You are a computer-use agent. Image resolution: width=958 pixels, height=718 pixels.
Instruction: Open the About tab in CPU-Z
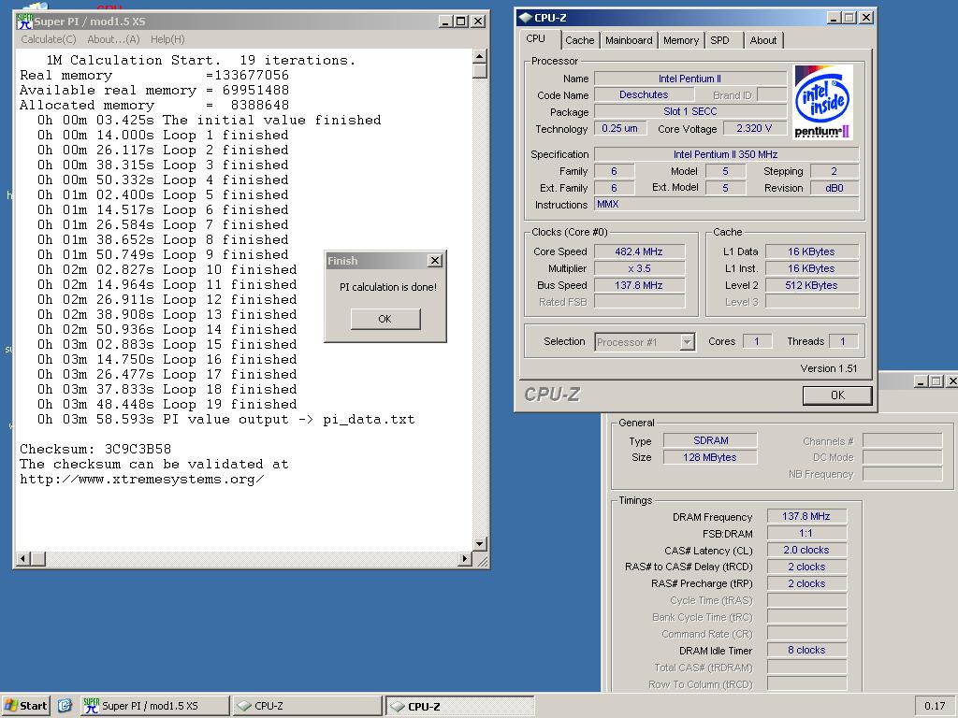763,40
